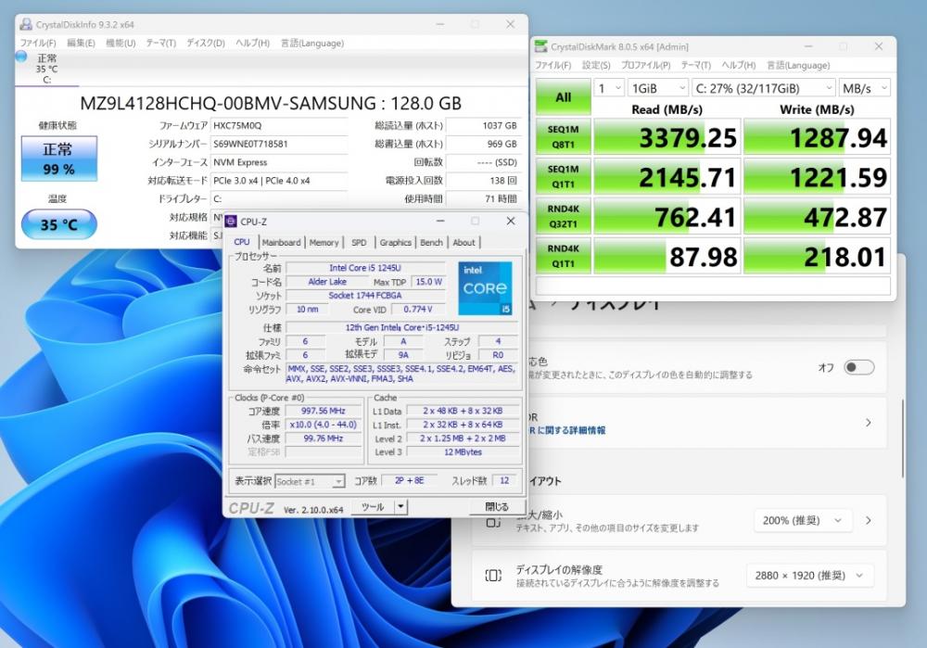927x648 pixels.
Task: Open the test size dropdown showing 1GiB
Action: 658,88
